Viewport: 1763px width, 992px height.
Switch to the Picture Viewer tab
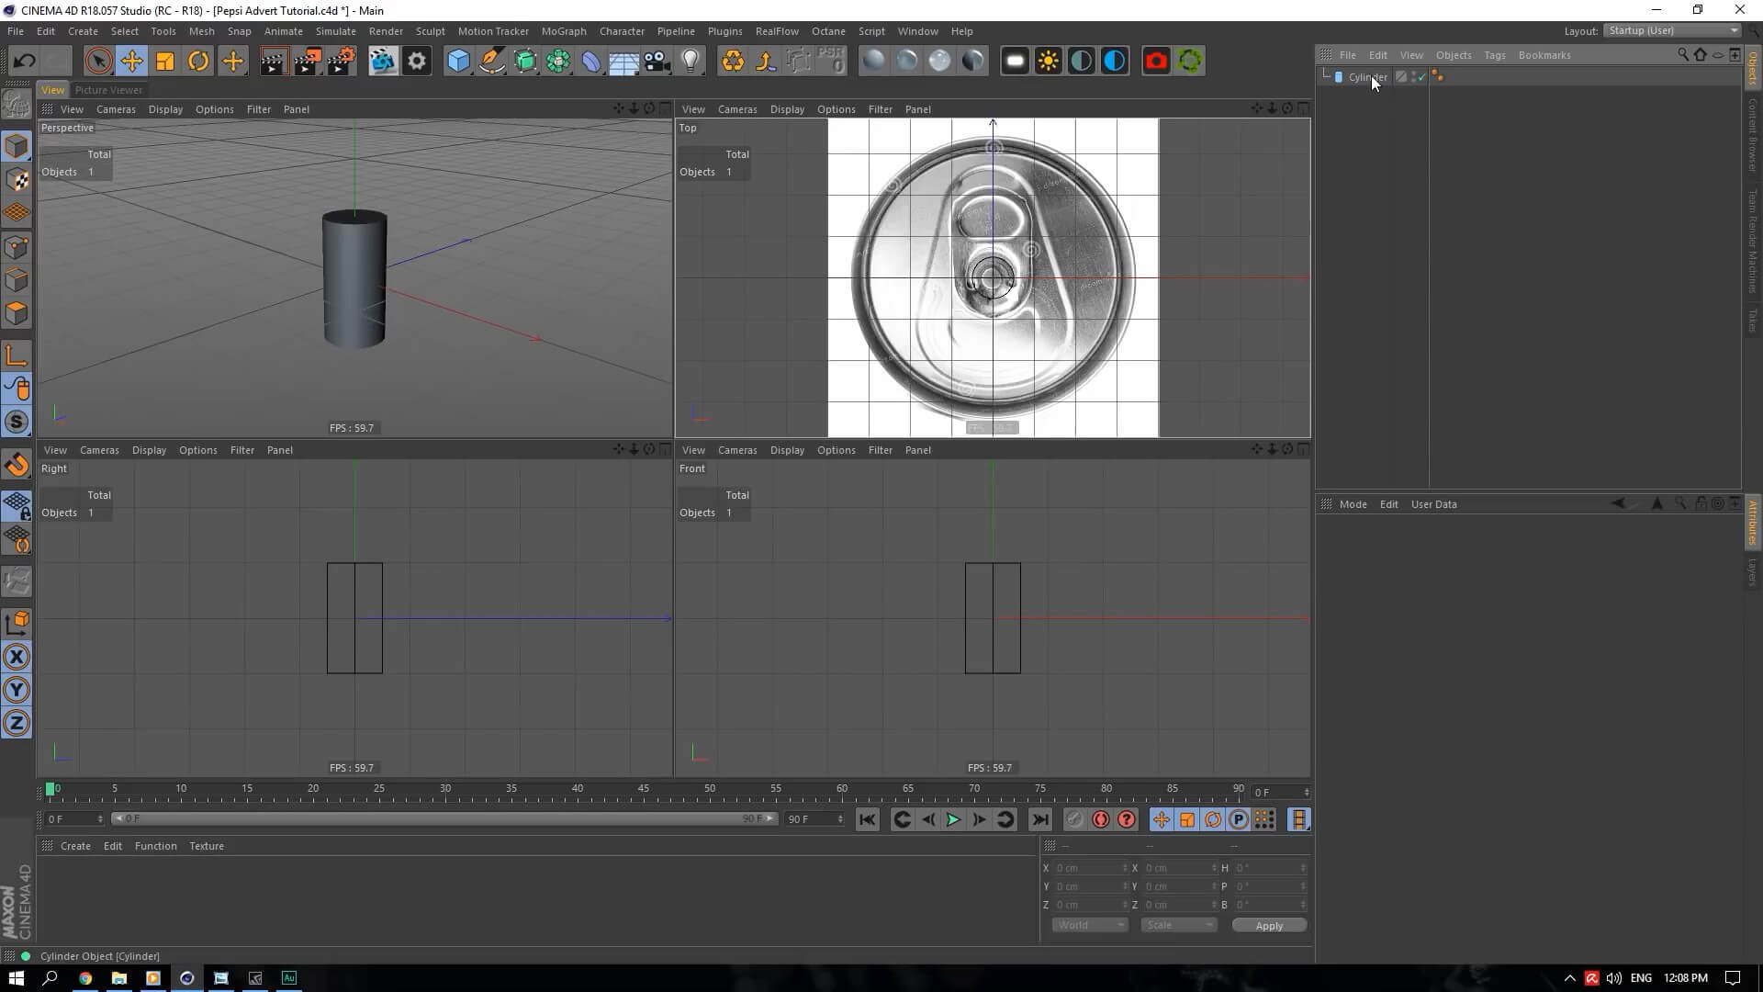(108, 90)
